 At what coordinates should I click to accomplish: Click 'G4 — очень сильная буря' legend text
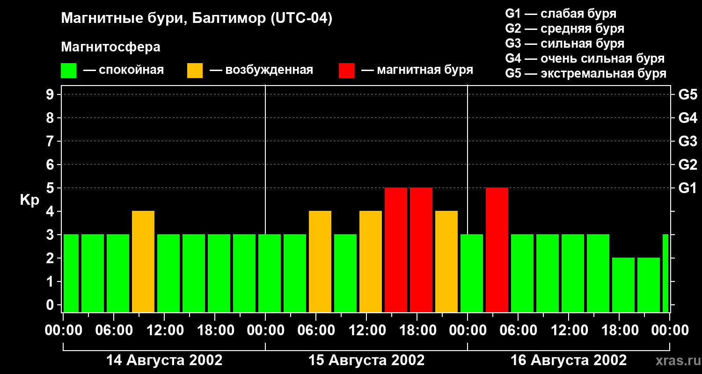(x=585, y=58)
